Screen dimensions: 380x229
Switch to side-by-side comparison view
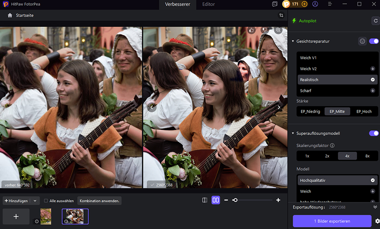[x=216, y=200]
